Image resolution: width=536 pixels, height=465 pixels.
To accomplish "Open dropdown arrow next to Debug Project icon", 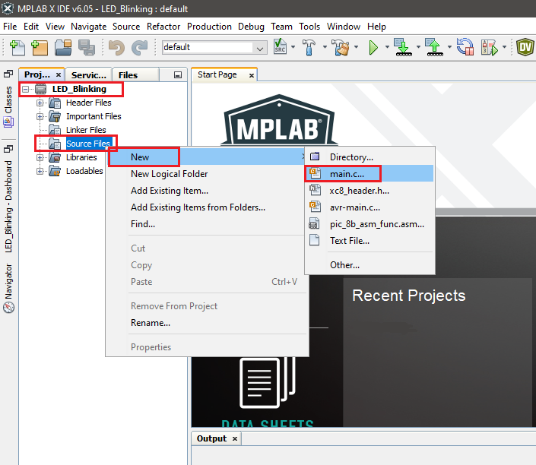I will click(x=504, y=47).
